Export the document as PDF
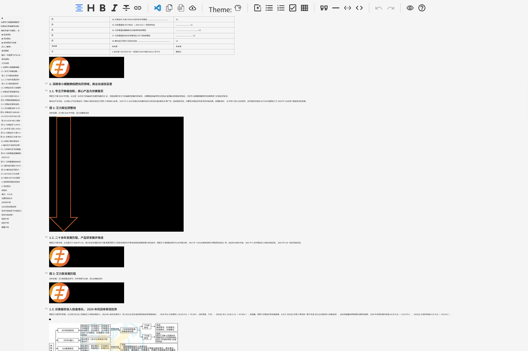Viewport: 528px width, 351px height. tap(181, 8)
